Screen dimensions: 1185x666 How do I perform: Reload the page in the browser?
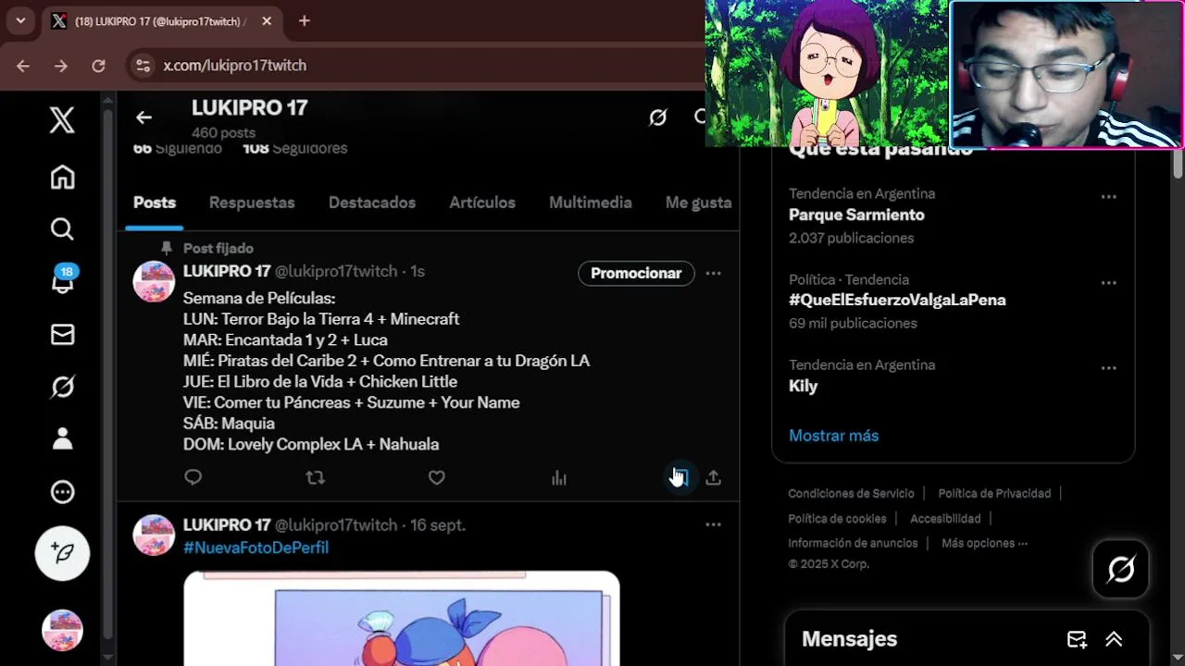point(98,66)
